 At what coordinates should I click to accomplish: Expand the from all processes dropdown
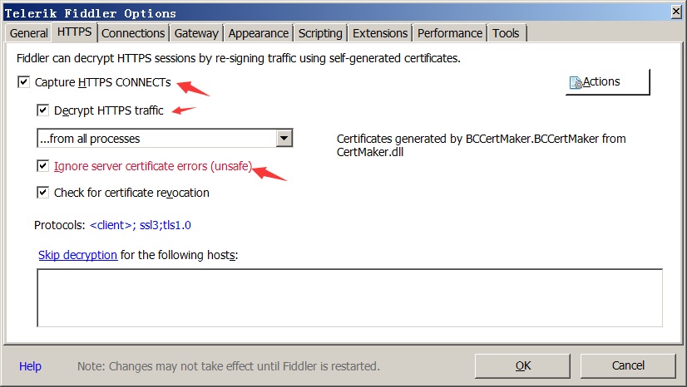tap(284, 138)
